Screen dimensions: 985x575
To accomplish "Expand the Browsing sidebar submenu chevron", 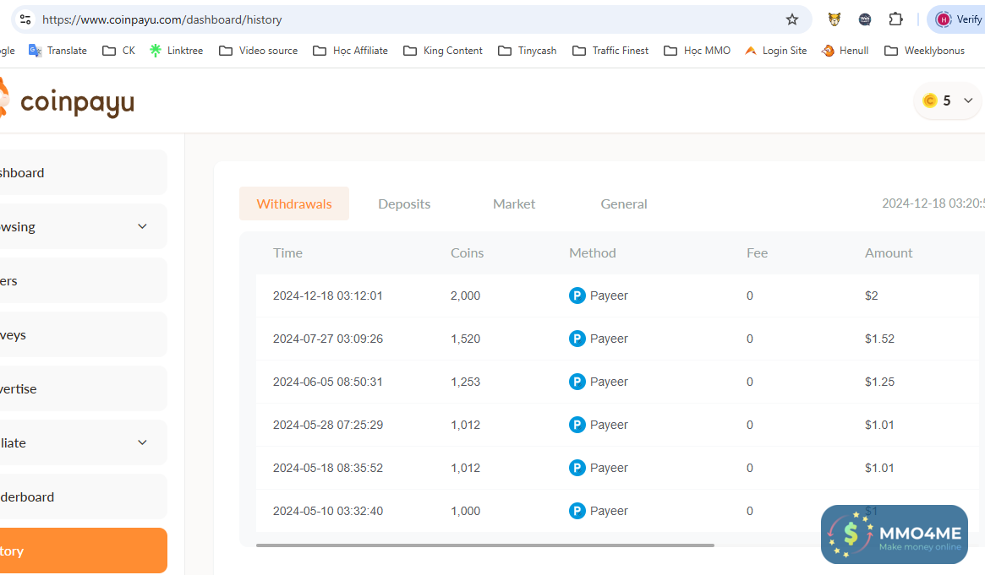I will coord(142,226).
